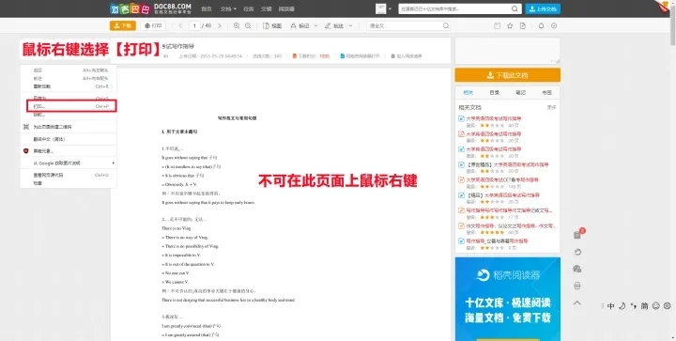The width and height of the screenshot is (676, 341).
Task: Switch to the 书签 tab
Action: 546,93
